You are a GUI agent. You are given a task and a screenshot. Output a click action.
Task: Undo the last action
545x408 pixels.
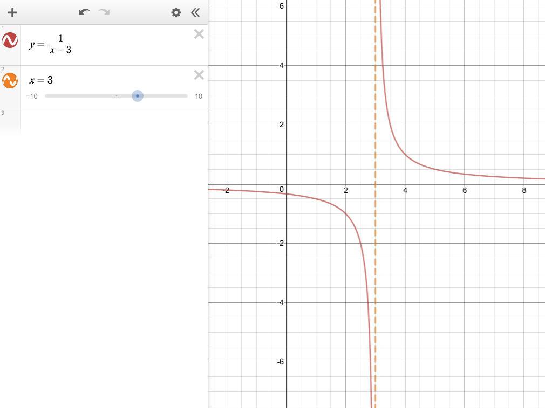[84, 12]
